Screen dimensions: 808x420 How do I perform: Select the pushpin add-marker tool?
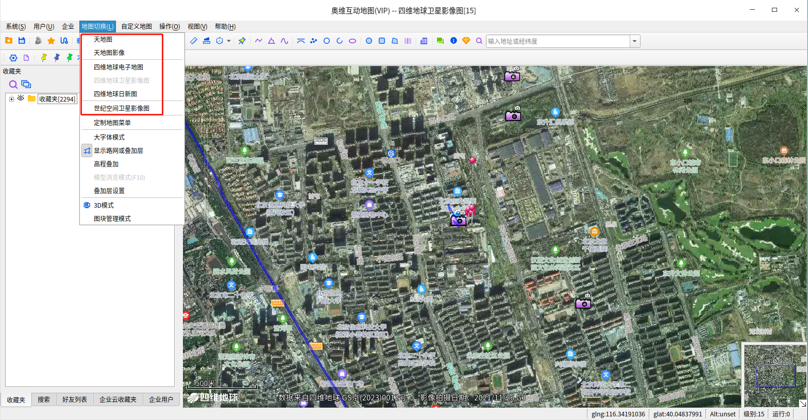[x=242, y=41]
